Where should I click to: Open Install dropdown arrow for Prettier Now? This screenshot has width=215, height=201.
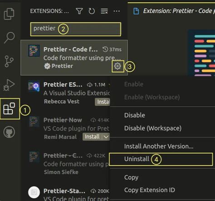[106, 137]
